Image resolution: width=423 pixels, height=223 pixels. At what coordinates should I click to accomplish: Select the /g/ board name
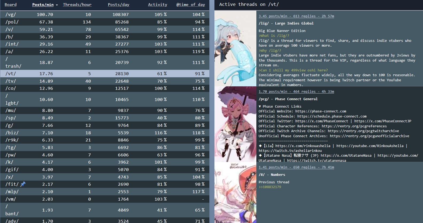9,125
